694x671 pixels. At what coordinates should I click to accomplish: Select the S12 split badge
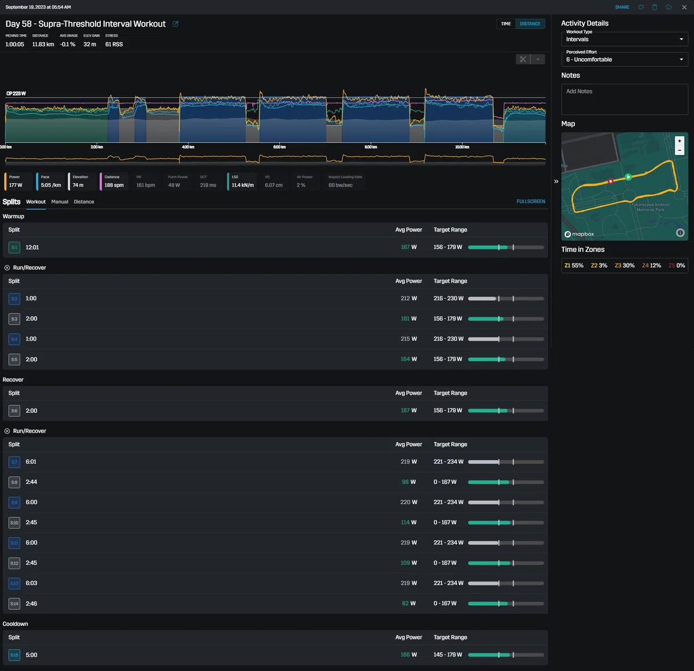click(14, 563)
